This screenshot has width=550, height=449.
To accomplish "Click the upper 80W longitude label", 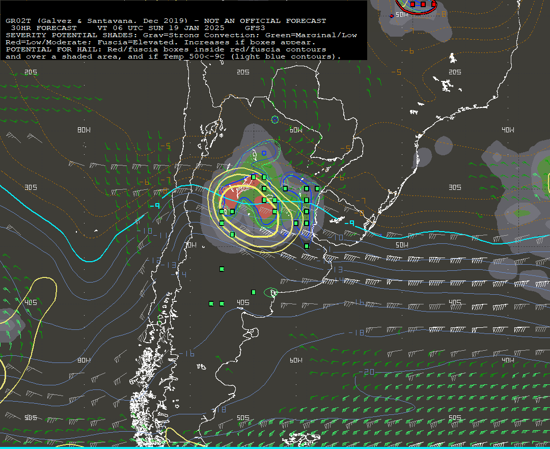I will [84, 130].
